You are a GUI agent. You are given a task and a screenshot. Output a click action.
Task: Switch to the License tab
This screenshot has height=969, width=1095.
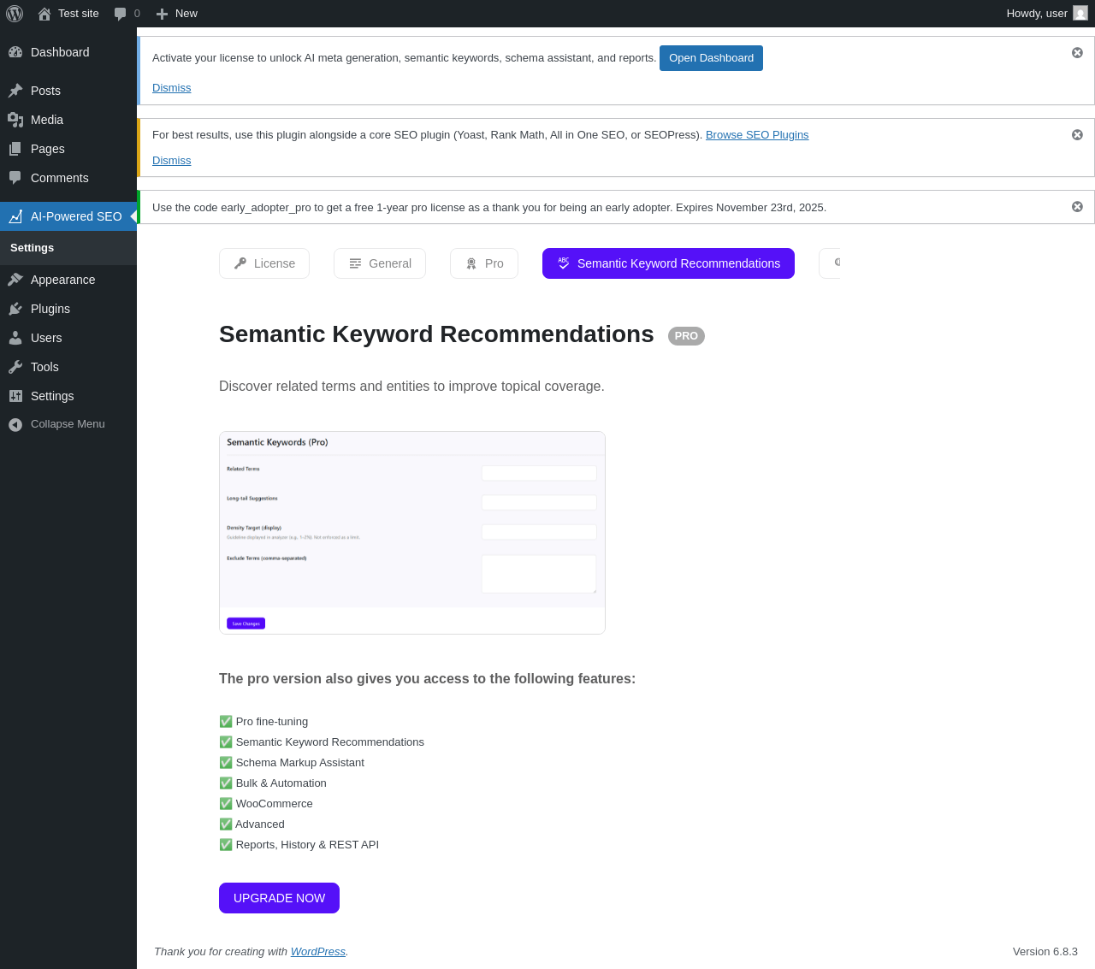(264, 263)
